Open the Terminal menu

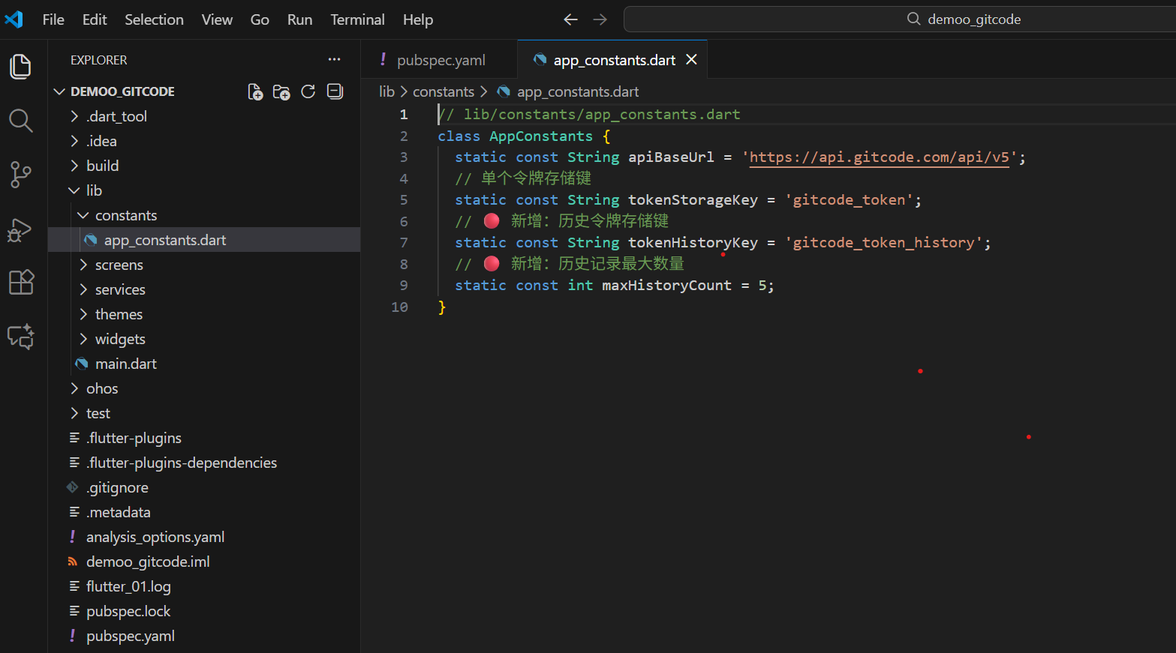357,19
